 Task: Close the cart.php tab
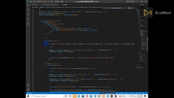click(70, 5)
